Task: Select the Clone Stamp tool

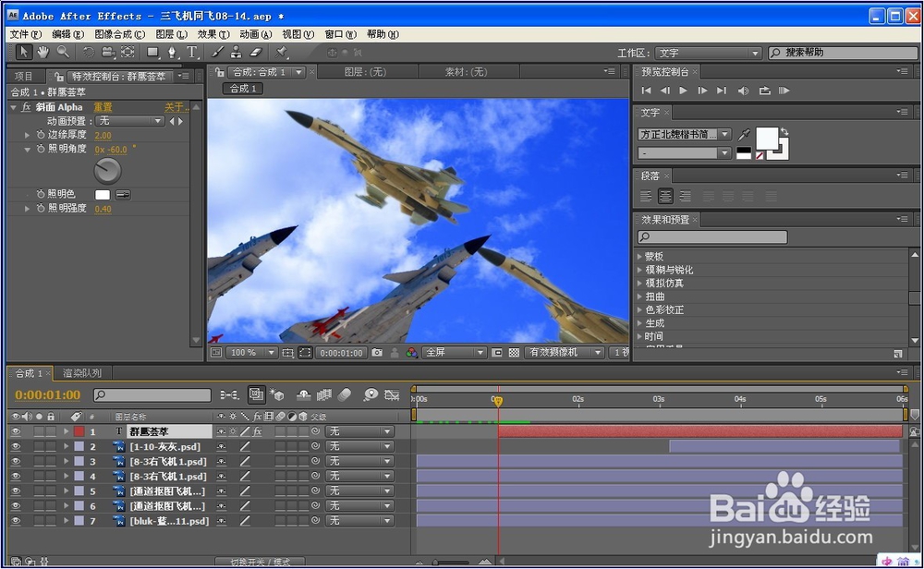Action: point(236,53)
